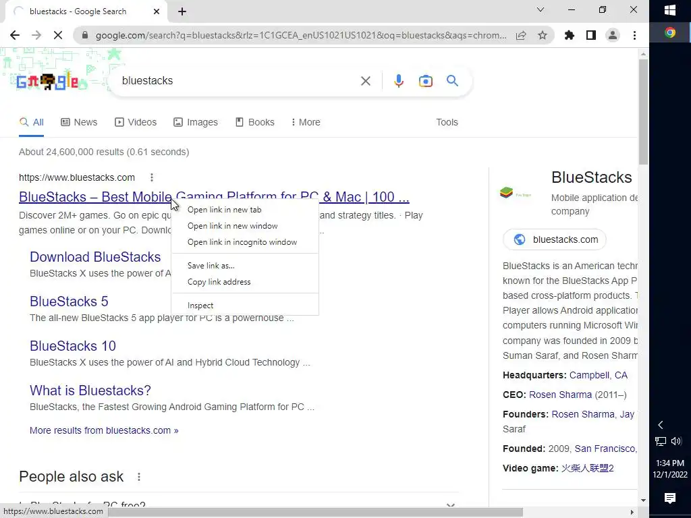Choose Copy link address
This screenshot has width=691, height=518.
click(244, 282)
